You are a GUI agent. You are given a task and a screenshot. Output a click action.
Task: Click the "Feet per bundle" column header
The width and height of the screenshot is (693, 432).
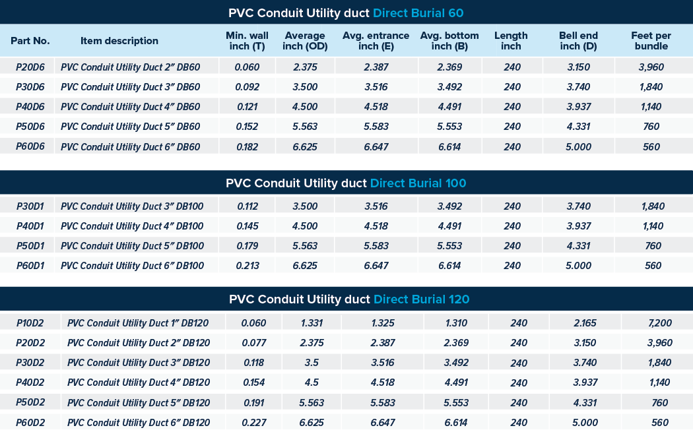[652, 41]
